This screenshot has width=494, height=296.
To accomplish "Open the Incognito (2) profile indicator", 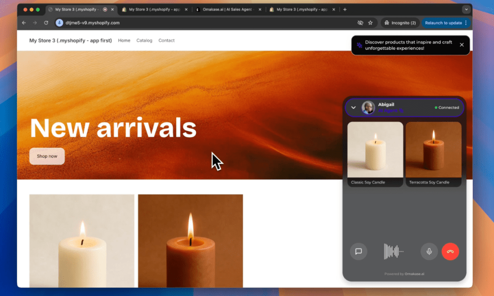I will 399,23.
